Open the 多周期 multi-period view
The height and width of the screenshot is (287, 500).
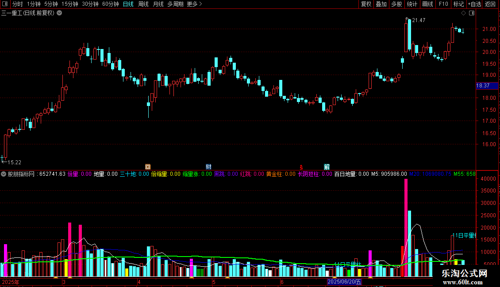(x=175, y=4)
